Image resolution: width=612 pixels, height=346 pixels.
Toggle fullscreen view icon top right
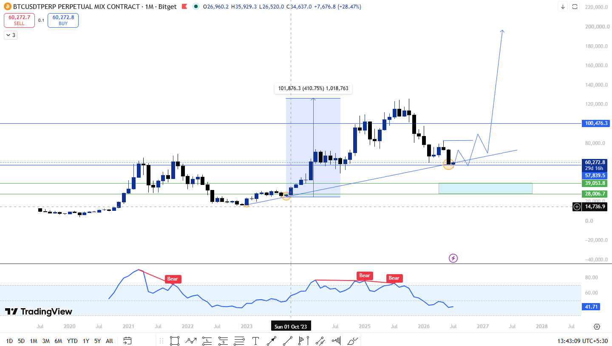[575, 7]
